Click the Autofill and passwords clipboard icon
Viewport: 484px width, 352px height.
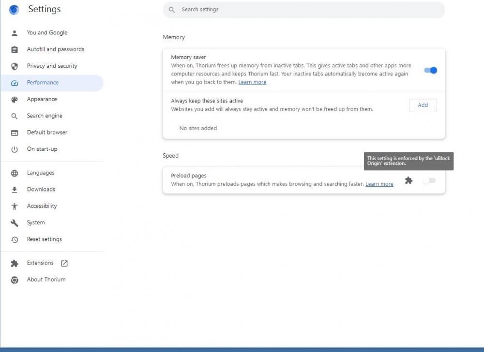[15, 49]
